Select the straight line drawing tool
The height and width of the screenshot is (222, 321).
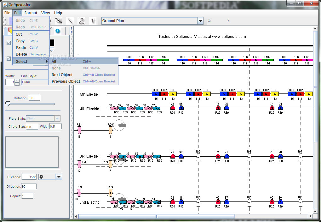coord(70,21)
